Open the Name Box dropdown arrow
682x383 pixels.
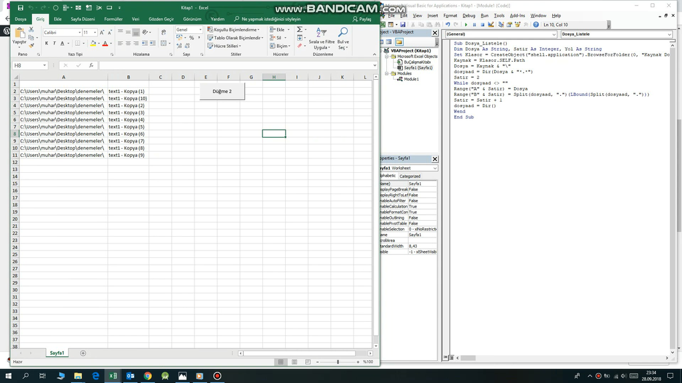pos(45,65)
